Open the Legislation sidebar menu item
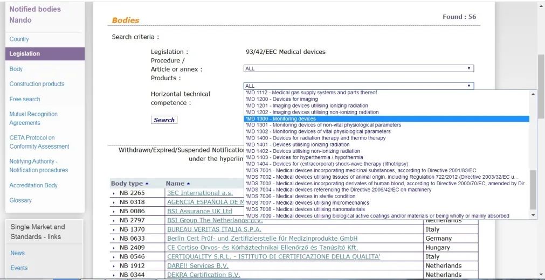Viewport: 545px width, 280px height. (45, 54)
